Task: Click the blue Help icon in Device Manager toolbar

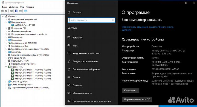Action: tap(16, 11)
